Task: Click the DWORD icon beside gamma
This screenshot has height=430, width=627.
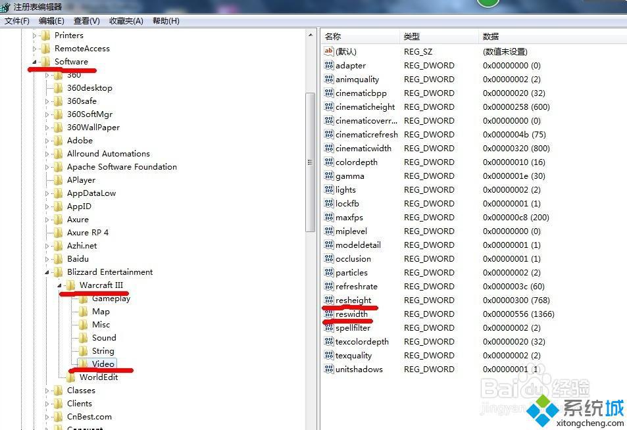Action: click(x=329, y=176)
